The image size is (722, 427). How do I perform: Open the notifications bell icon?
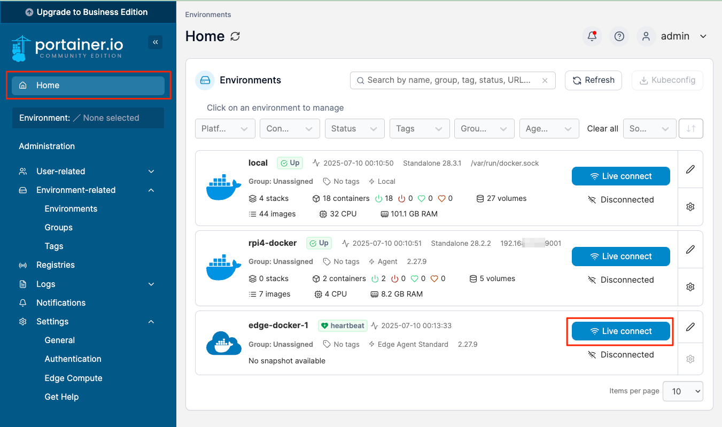(592, 36)
